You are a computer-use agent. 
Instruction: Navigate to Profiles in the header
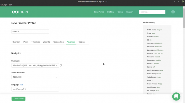[x=110, y=12]
